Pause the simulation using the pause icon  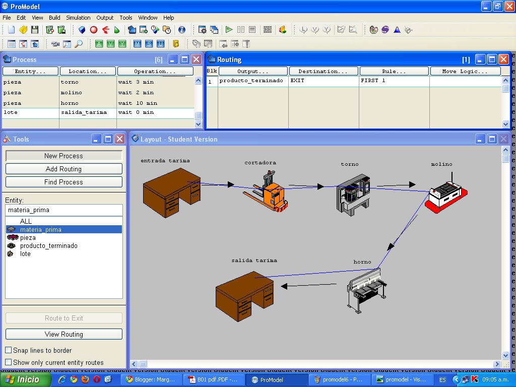(241, 29)
